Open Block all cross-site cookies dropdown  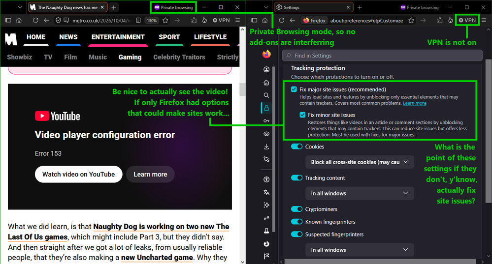(360, 162)
